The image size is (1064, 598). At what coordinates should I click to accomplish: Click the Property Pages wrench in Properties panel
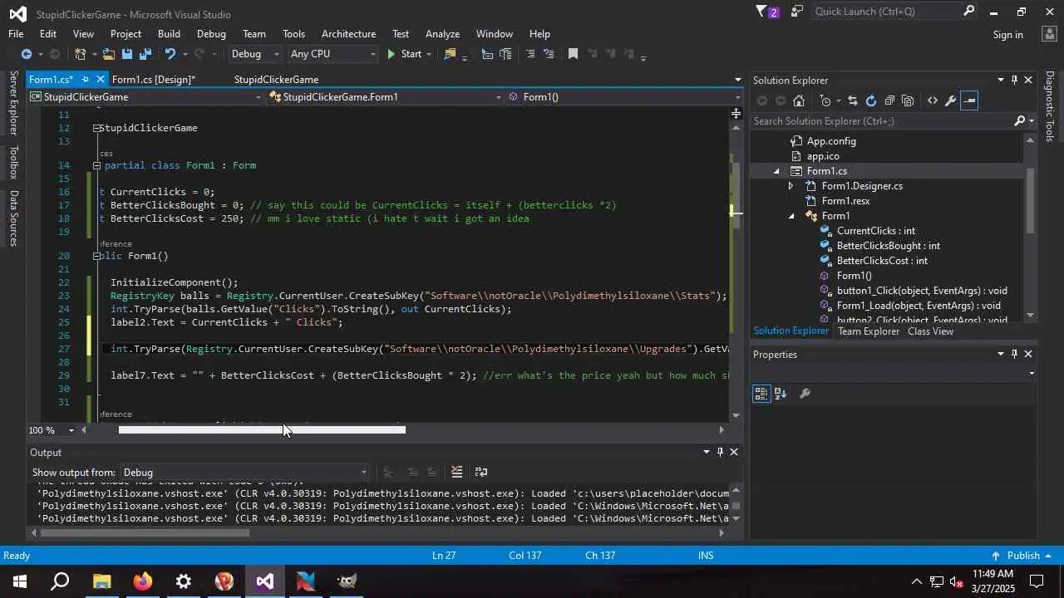(805, 394)
